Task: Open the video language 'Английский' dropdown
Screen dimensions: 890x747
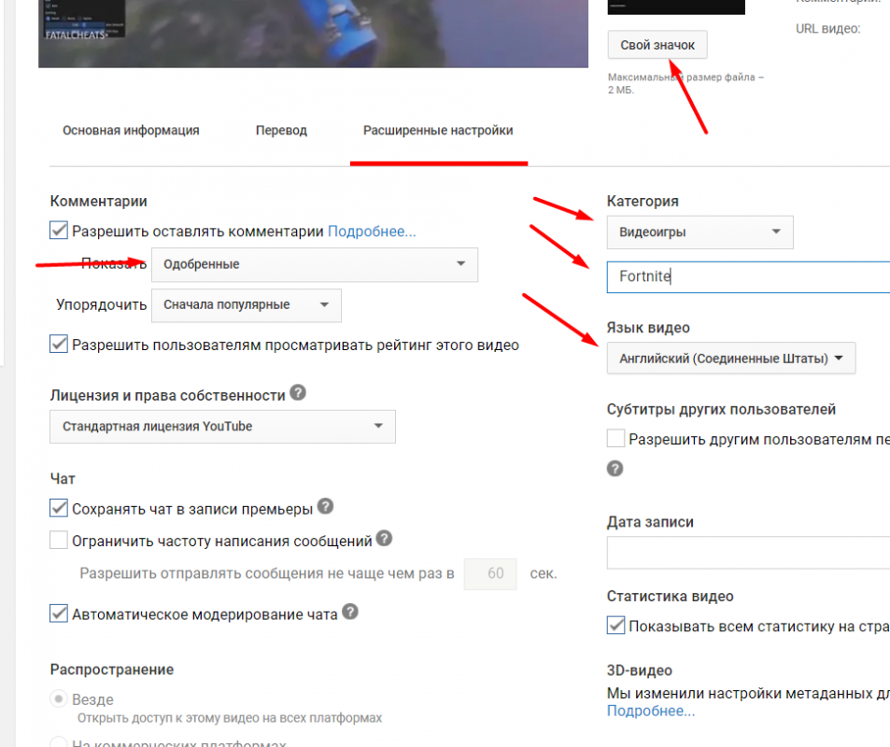Action: pos(731,359)
